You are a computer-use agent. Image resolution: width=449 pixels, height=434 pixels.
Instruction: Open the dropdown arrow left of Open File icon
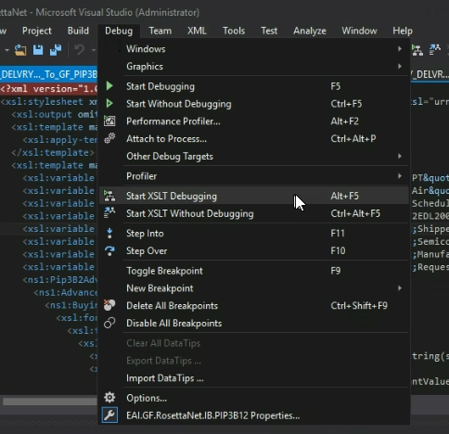click(x=6, y=50)
